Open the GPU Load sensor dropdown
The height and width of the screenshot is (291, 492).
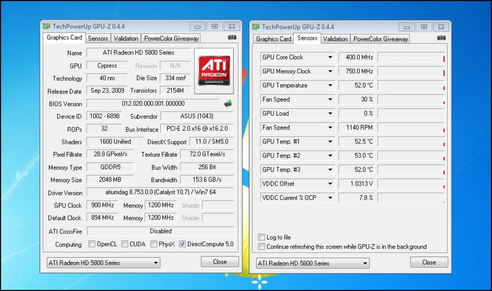point(330,113)
